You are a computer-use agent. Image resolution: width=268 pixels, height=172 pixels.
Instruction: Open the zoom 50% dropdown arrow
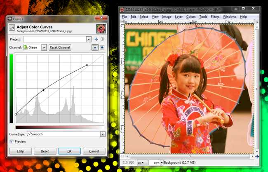click(162, 163)
